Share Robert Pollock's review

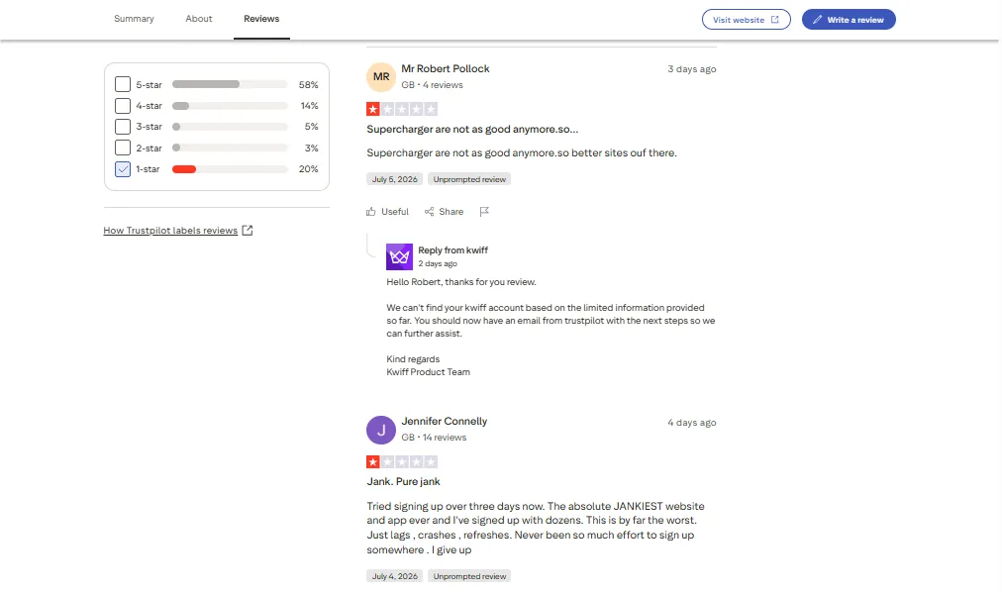click(444, 212)
